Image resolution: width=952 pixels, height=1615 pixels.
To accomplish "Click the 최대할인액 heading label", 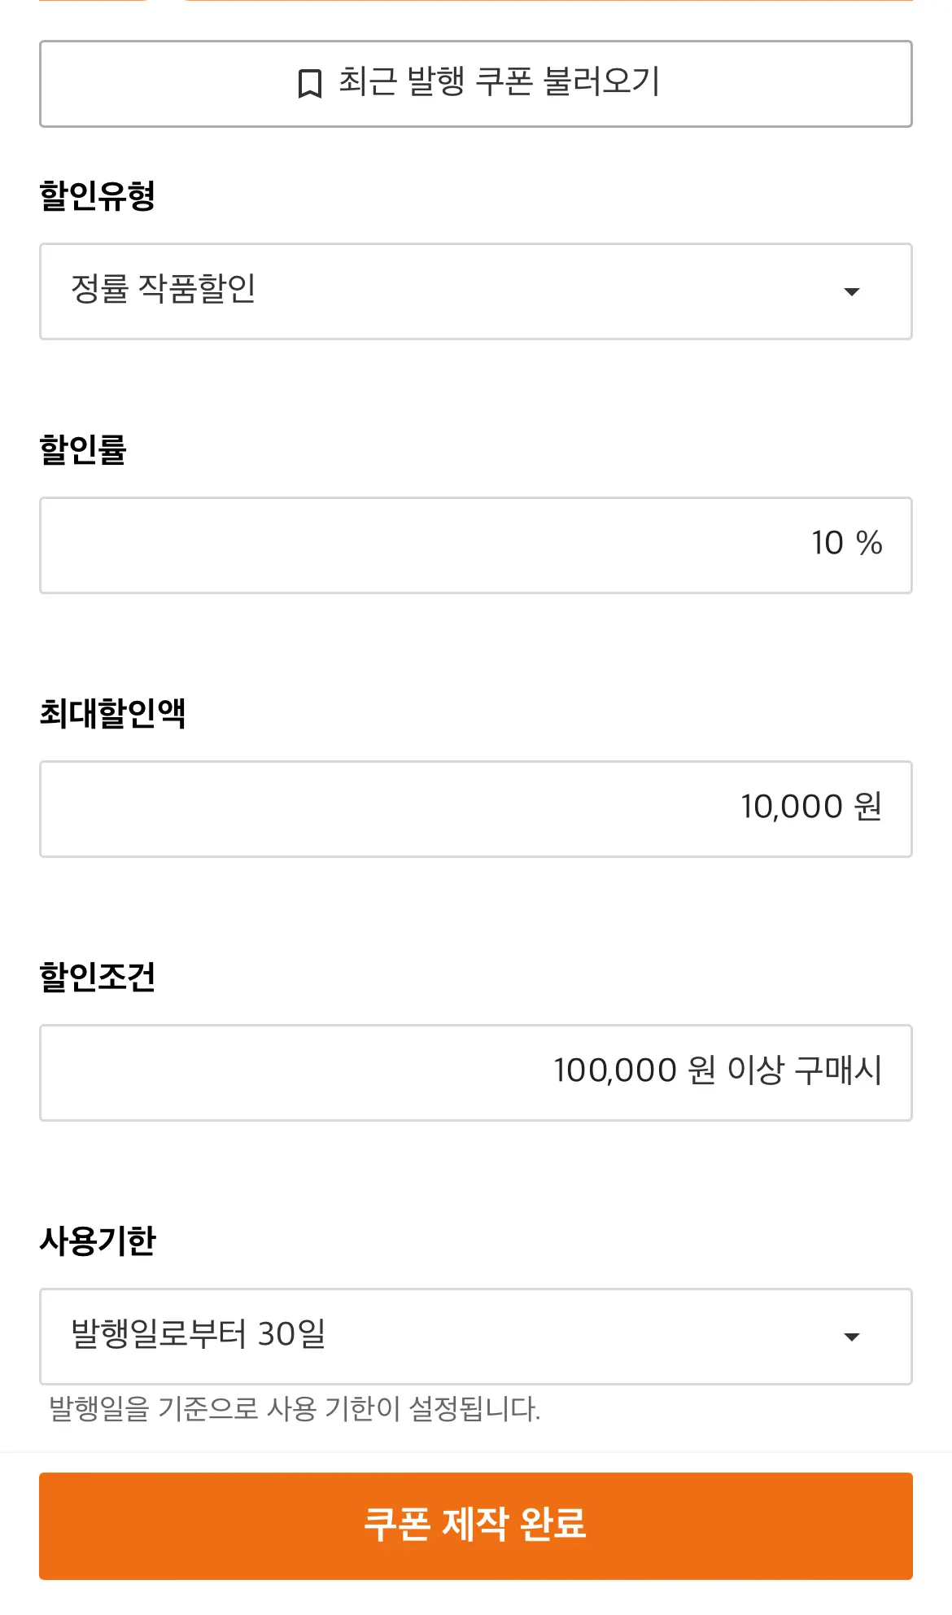I will click(x=112, y=713).
